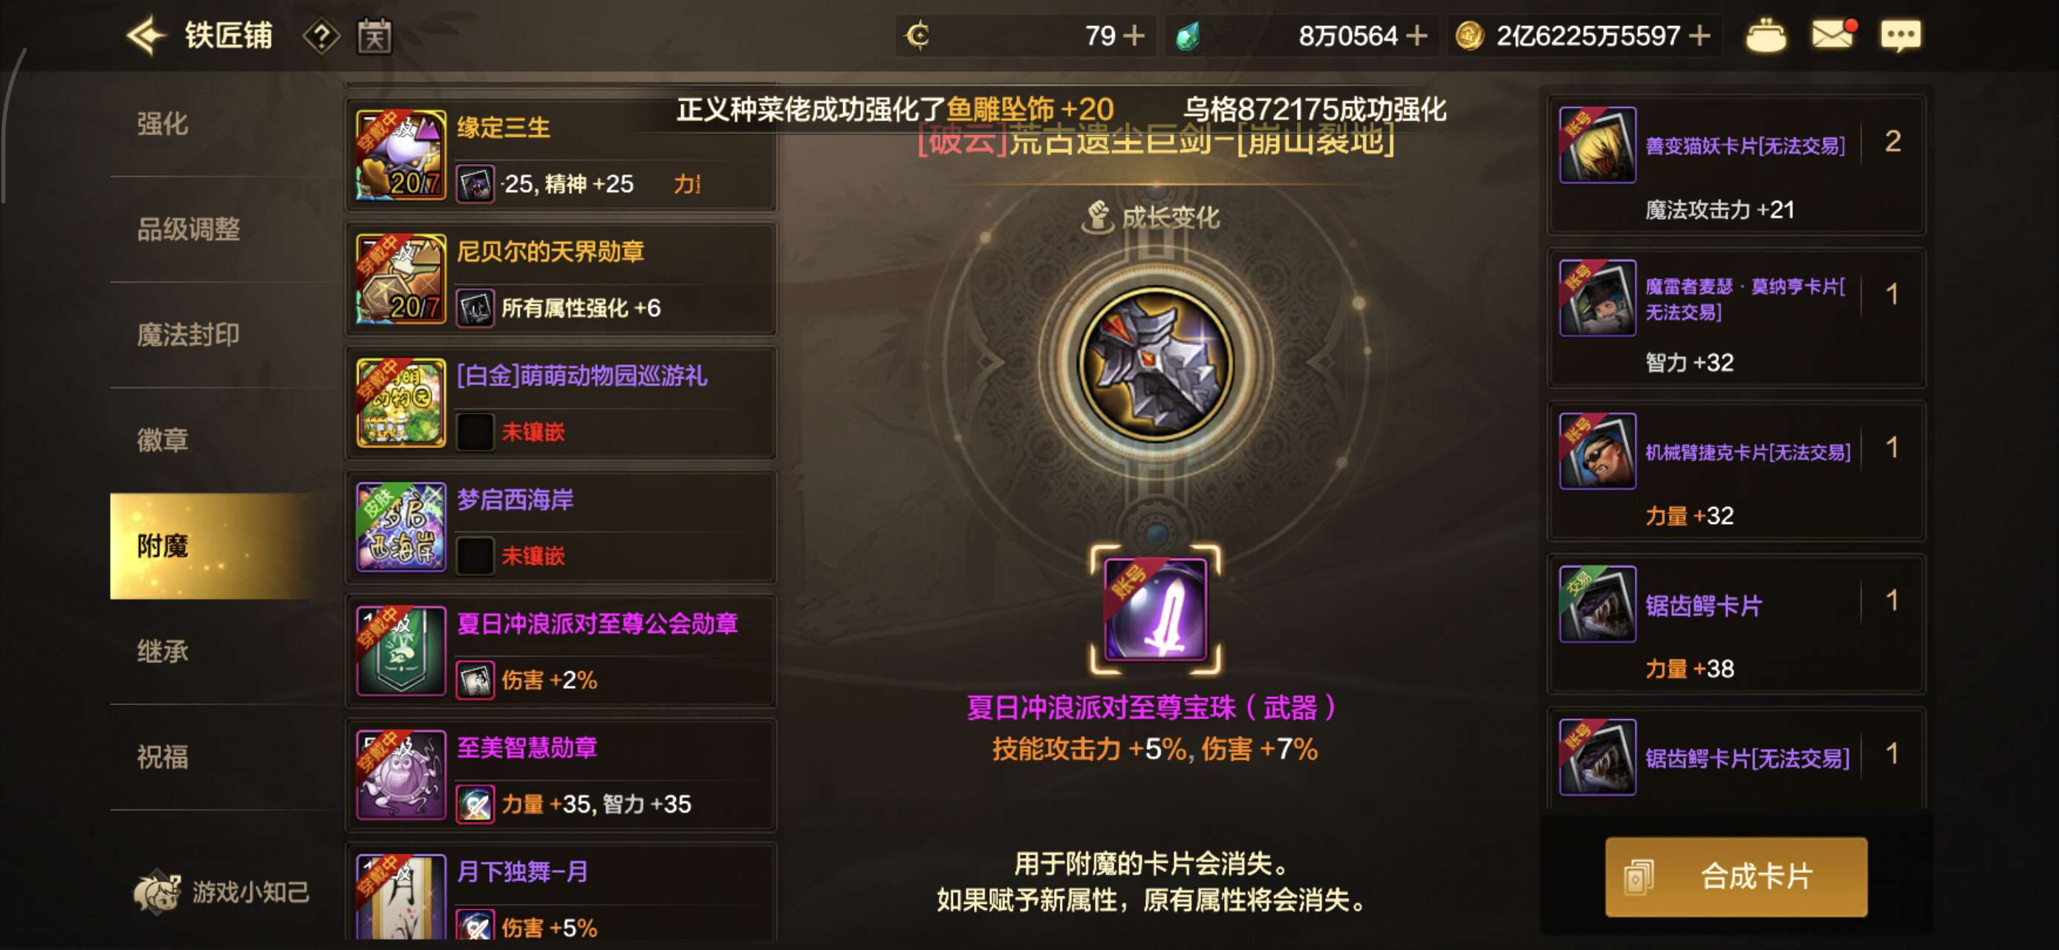Click the 合成卡片 button
The width and height of the screenshot is (2059, 950).
[x=1736, y=877]
